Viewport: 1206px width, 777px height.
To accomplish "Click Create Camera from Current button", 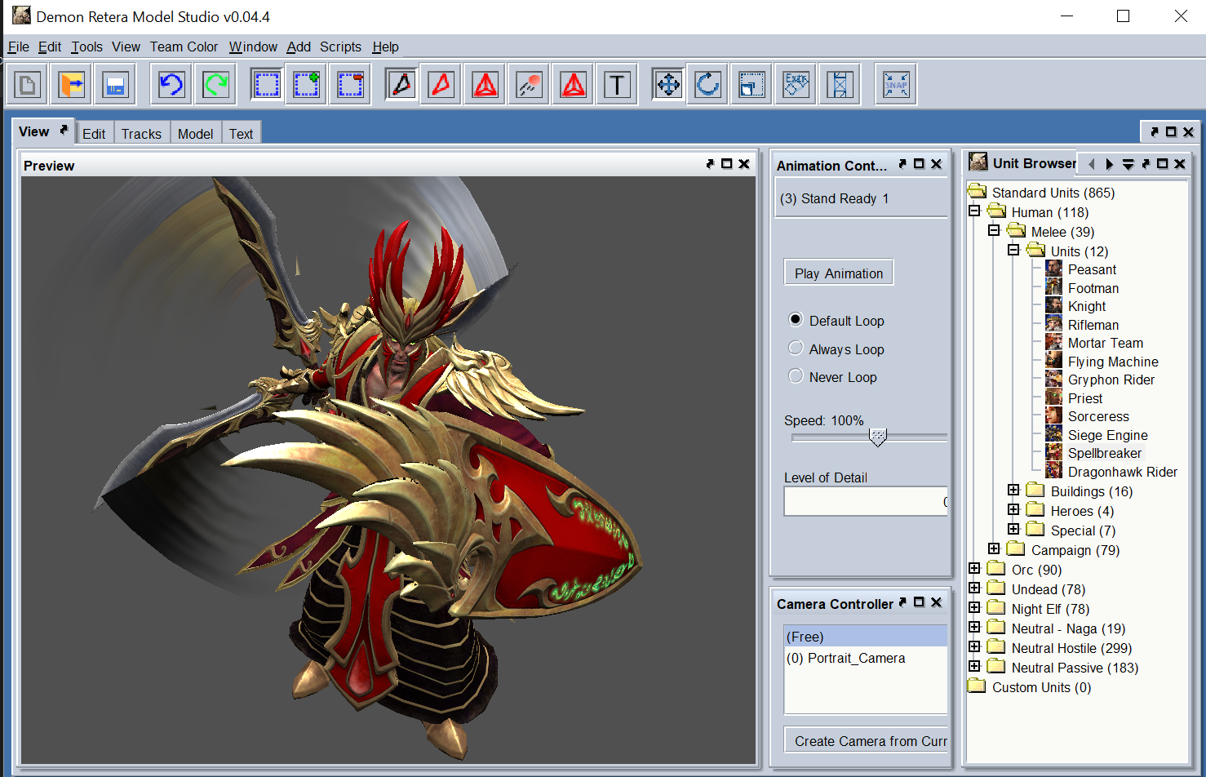I will coord(866,740).
